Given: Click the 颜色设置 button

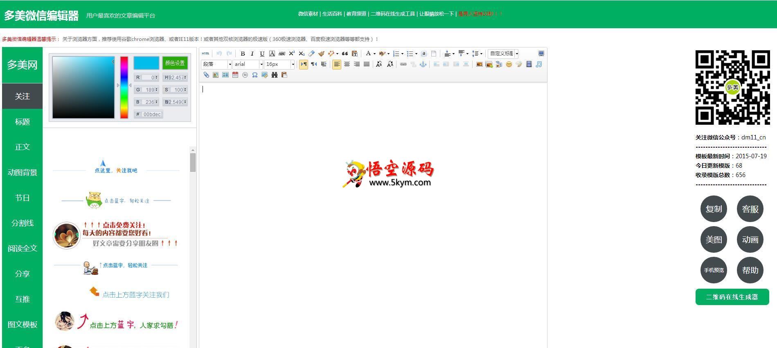Looking at the screenshot, I should tap(175, 63).
